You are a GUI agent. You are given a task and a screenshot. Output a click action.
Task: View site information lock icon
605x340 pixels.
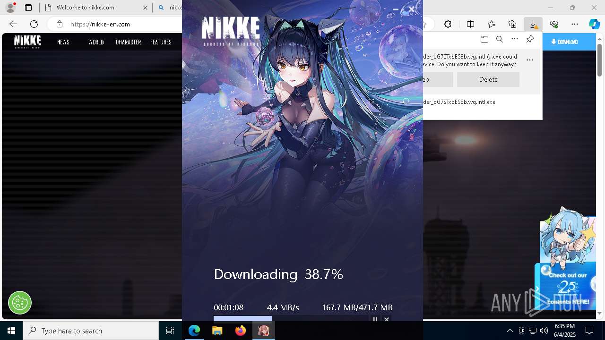pos(59,24)
